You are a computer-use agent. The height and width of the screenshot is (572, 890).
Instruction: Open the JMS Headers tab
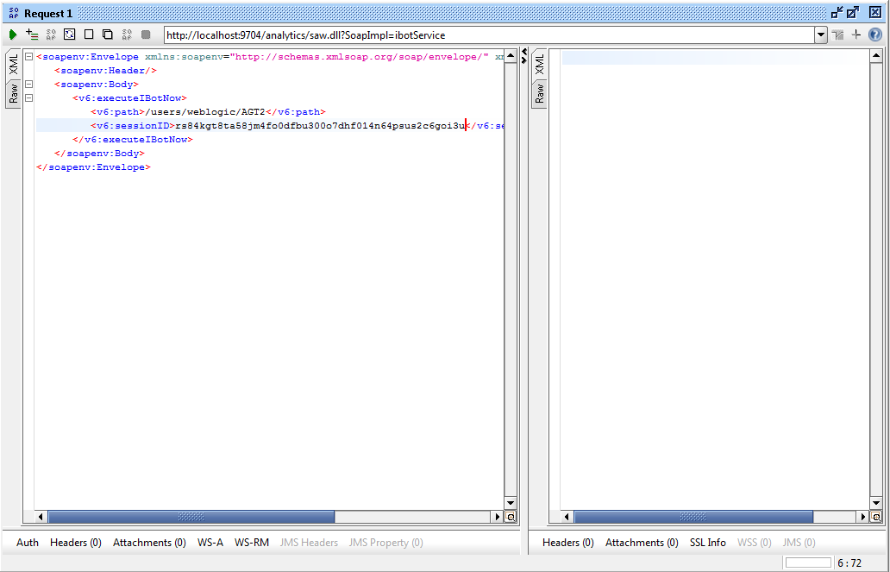click(309, 543)
